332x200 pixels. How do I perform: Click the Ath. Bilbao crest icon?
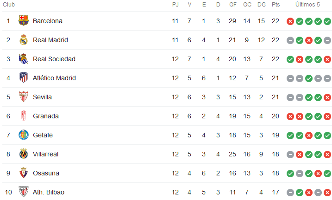point(24,192)
